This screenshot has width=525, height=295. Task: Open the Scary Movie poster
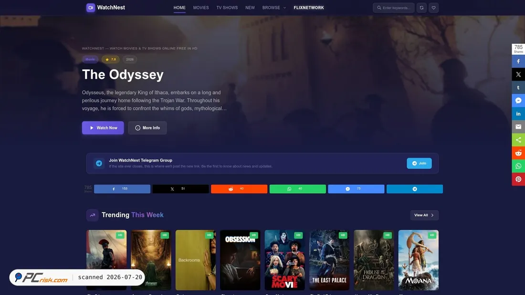(x=284, y=260)
